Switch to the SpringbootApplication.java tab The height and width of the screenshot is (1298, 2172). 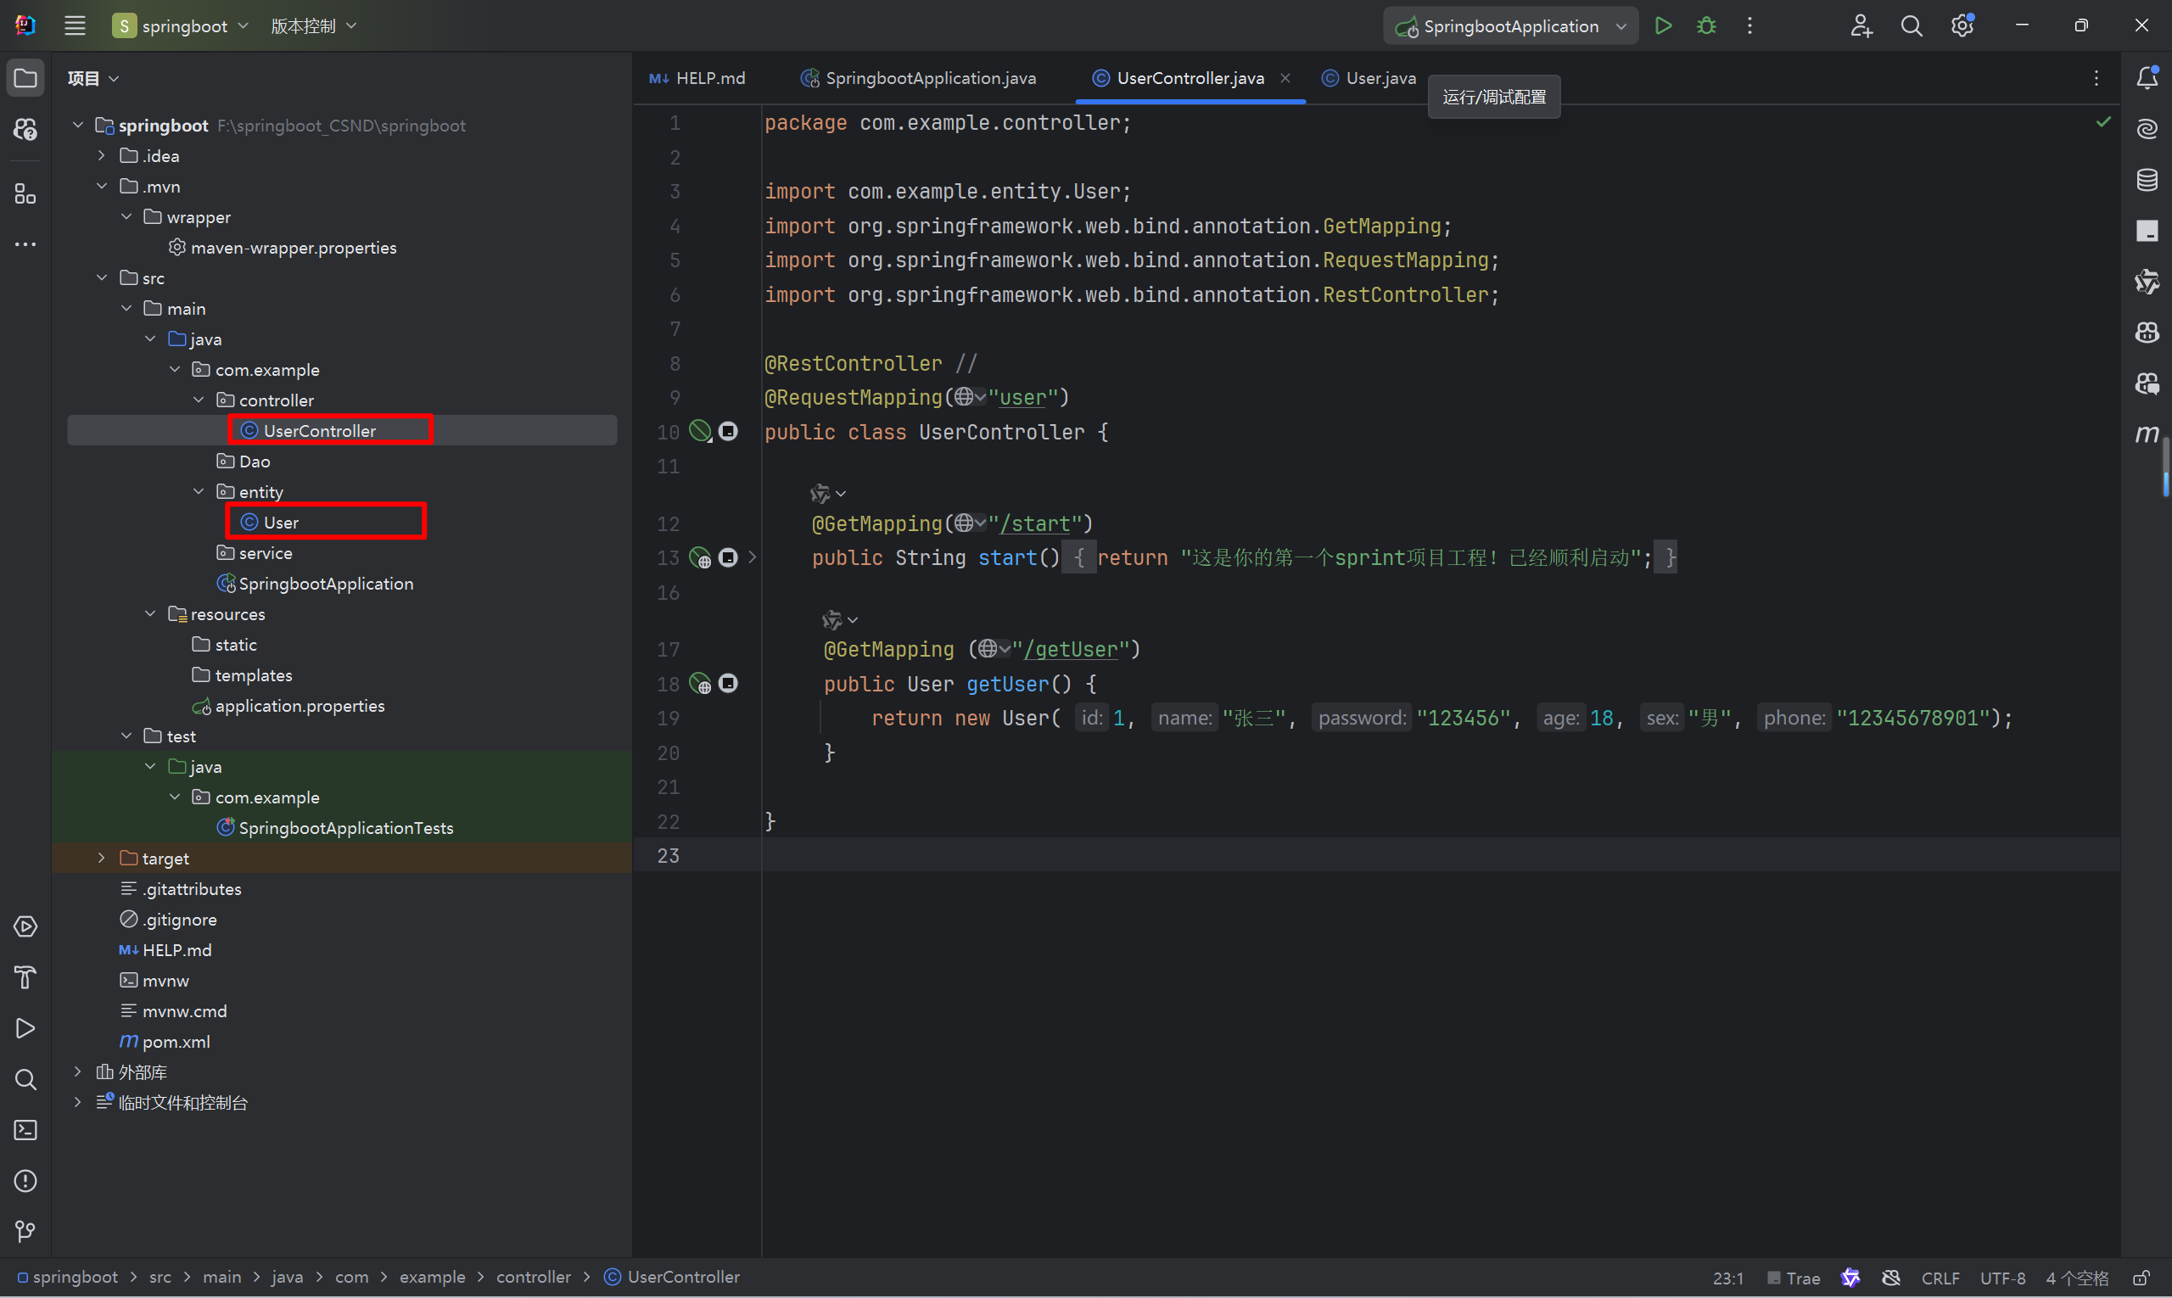coord(929,78)
